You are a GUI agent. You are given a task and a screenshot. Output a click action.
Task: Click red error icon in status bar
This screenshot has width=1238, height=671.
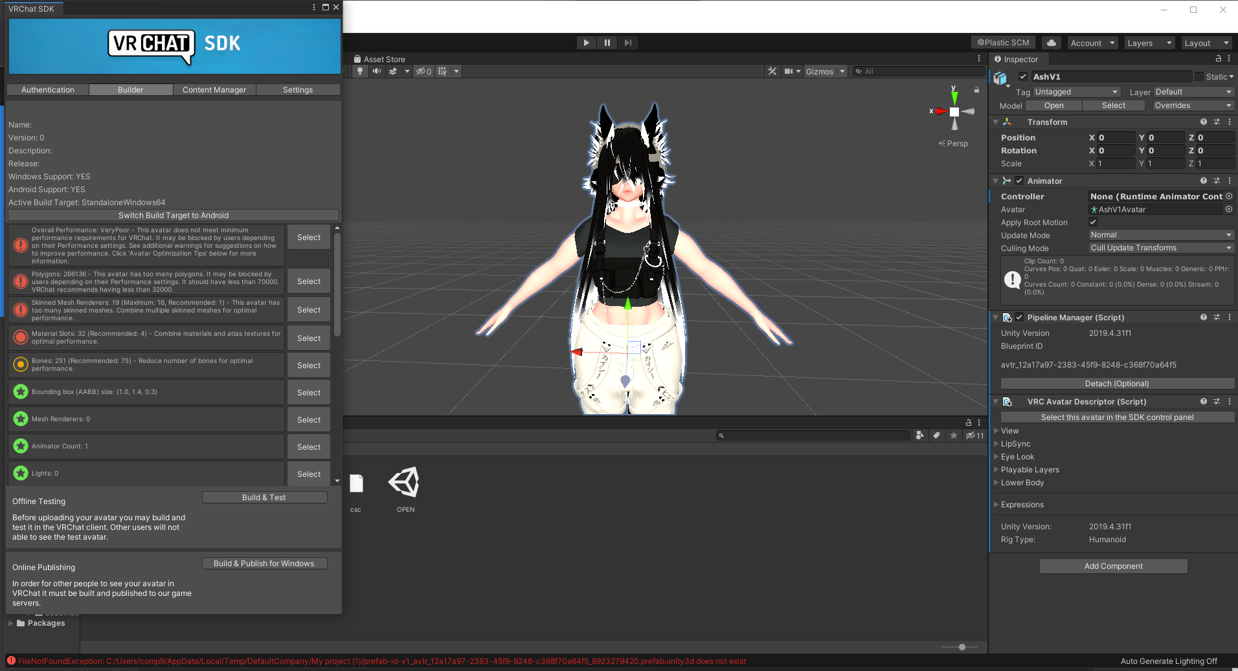[x=11, y=661]
